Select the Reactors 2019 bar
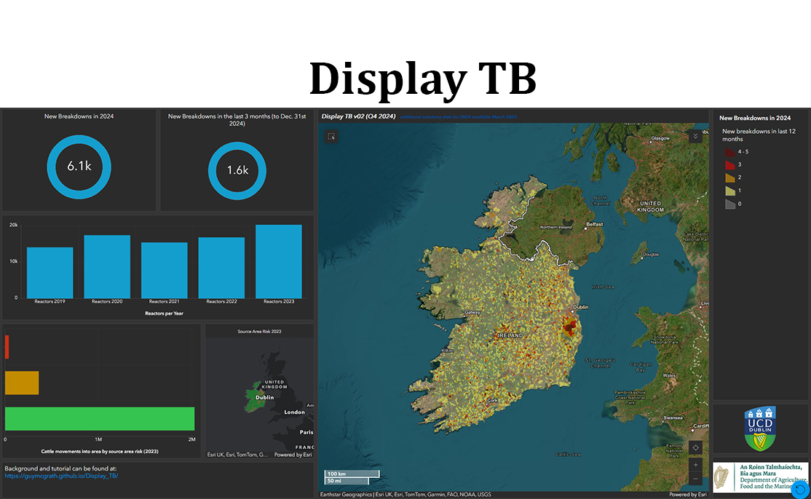Viewport: 811px width, 499px height. [50, 273]
